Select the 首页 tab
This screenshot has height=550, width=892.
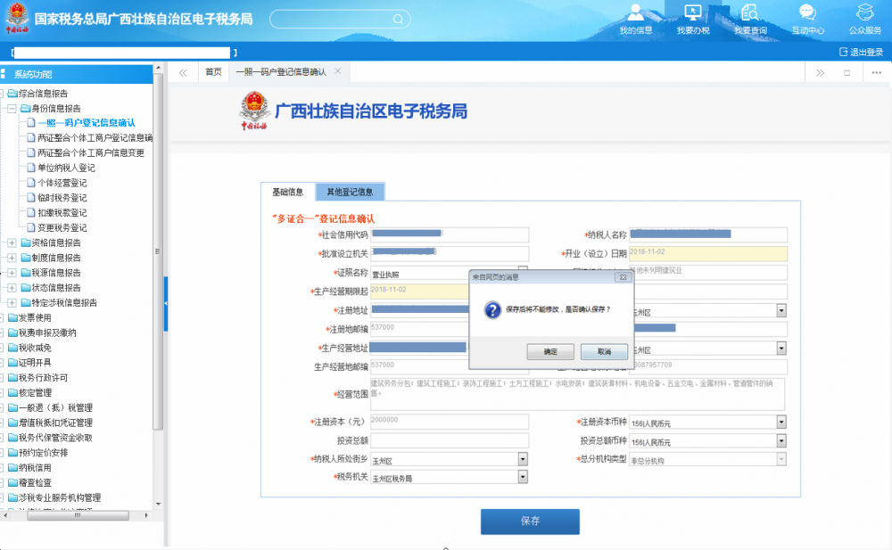pos(213,72)
